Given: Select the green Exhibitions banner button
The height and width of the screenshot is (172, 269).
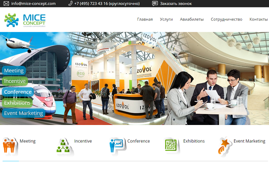Looking at the screenshot, I should 17,103.
